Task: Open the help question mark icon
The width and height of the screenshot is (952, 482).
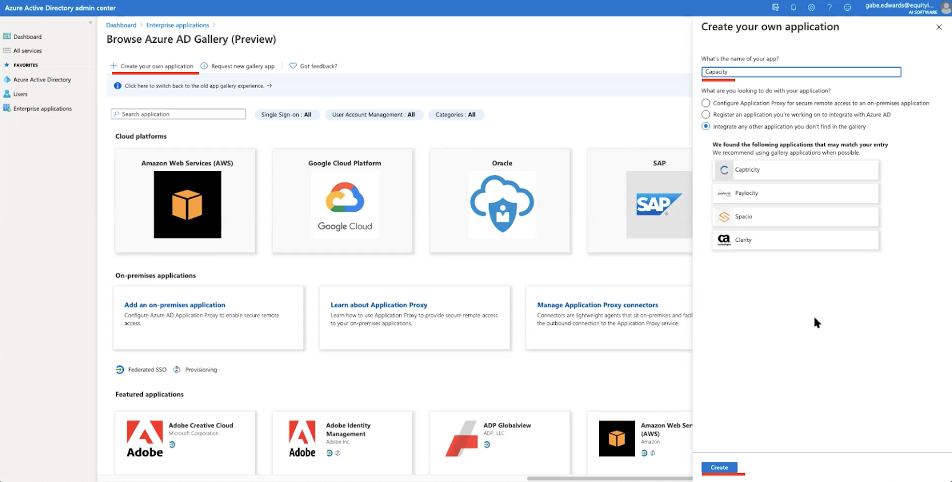Action: (x=829, y=8)
